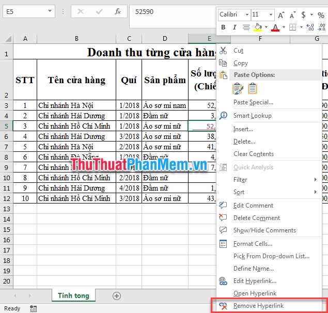
Task: Open the Name Box dropdown arrow
Action: (x=50, y=11)
